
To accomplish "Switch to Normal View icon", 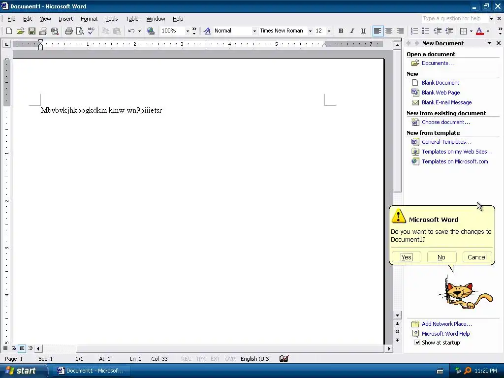I will click(x=5, y=348).
